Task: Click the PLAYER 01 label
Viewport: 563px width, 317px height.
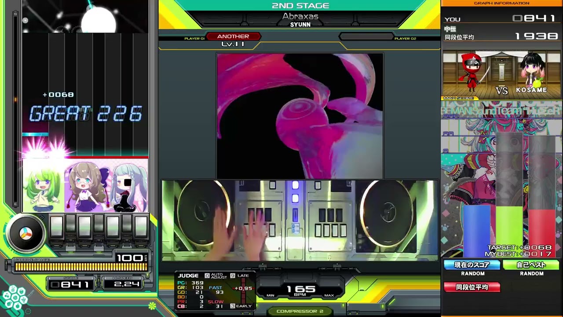Action: [194, 39]
